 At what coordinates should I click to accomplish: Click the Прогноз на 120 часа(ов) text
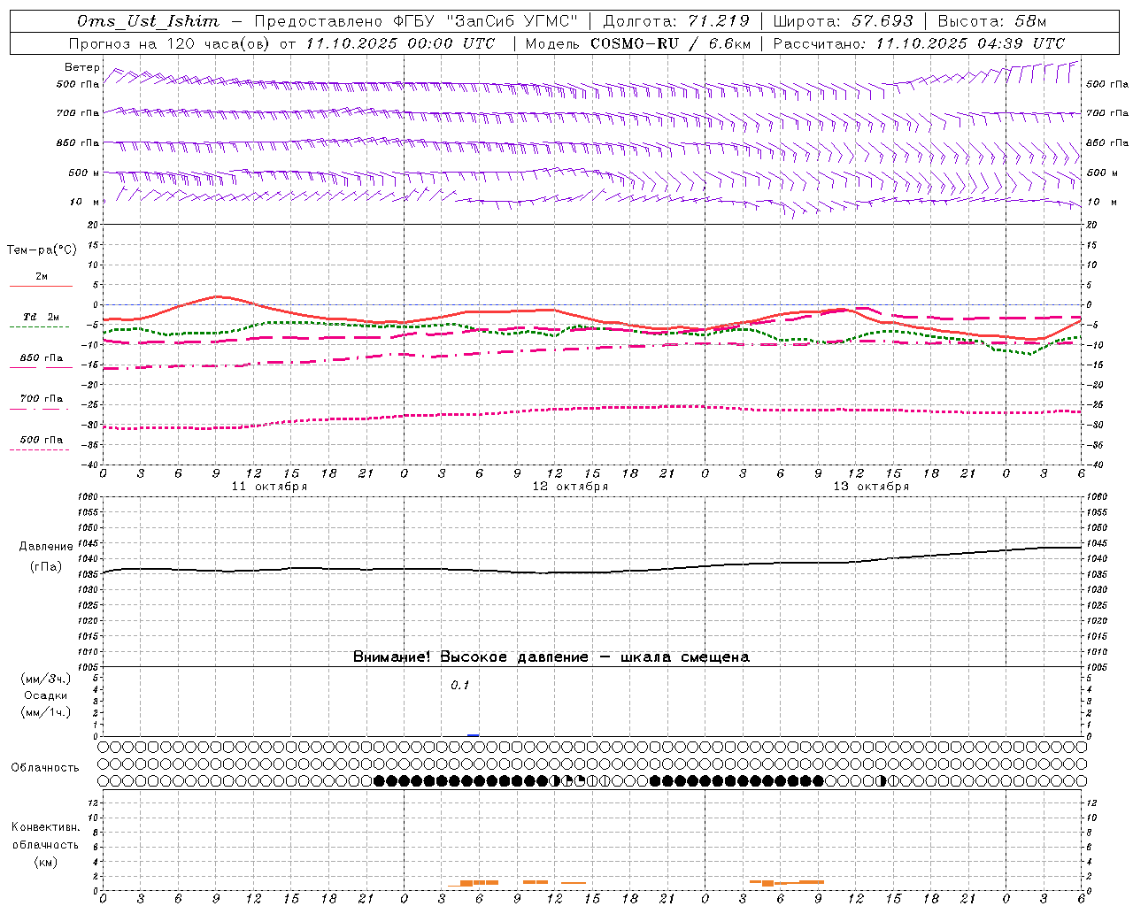tap(170, 43)
